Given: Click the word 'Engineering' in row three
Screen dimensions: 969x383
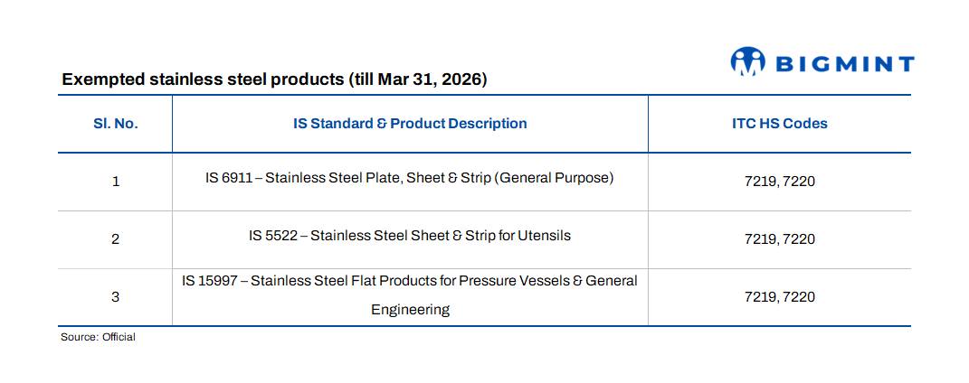Looking at the screenshot, I should 410,310.
